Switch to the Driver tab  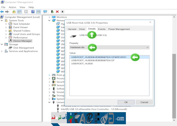82,29
